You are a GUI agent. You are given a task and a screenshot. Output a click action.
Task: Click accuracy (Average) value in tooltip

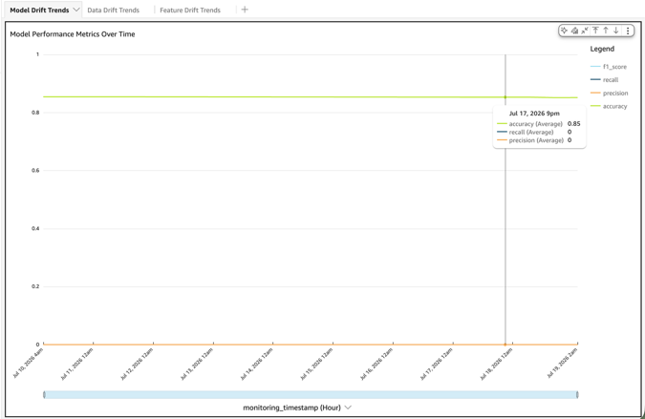tap(574, 124)
